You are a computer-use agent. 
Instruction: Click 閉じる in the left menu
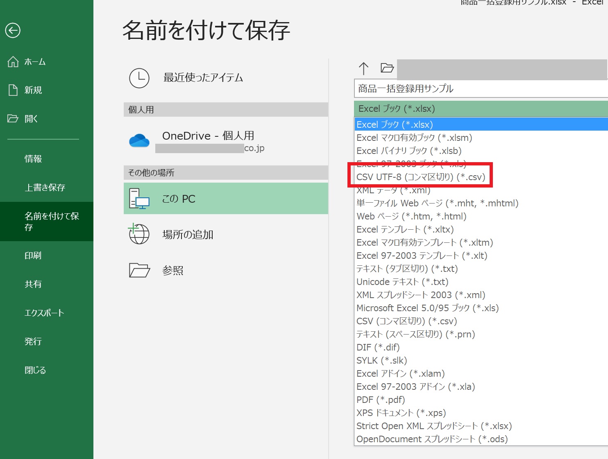click(x=35, y=370)
